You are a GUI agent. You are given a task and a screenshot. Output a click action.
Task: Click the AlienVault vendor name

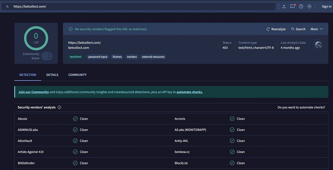click(x=25, y=141)
